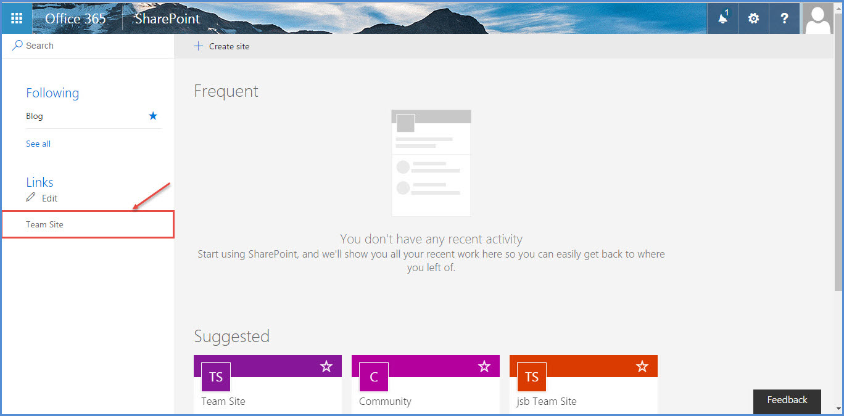The width and height of the screenshot is (844, 416).
Task: Open the account profile picture menu
Action: pyautogui.click(x=817, y=18)
